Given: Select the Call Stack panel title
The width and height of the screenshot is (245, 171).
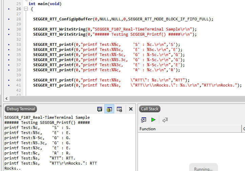Looking at the screenshot, I should click(x=150, y=109).
